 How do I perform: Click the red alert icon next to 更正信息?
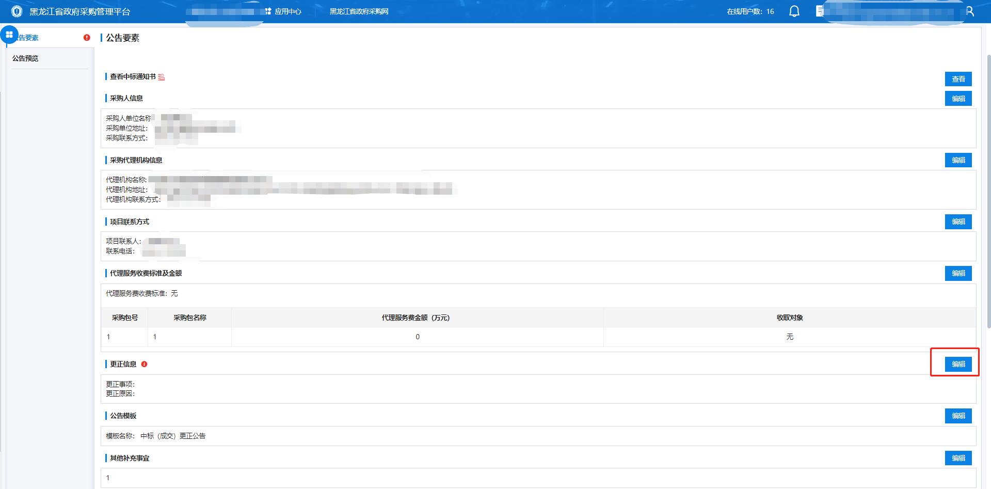(145, 364)
